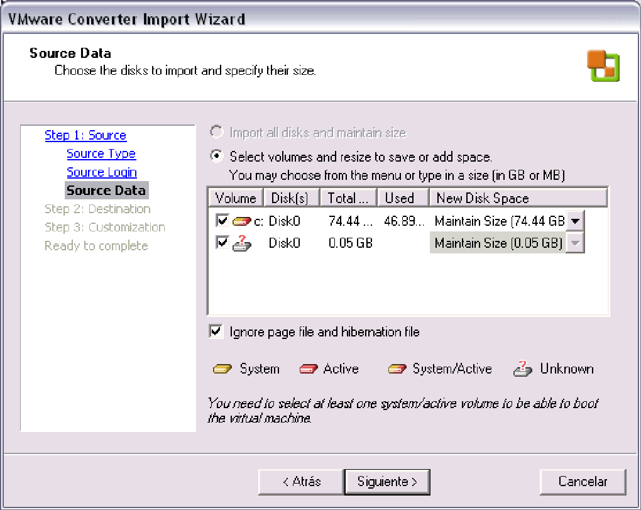The image size is (641, 510).
Task: Click Disk0 in the c: volume row
Action: pyautogui.click(x=284, y=221)
